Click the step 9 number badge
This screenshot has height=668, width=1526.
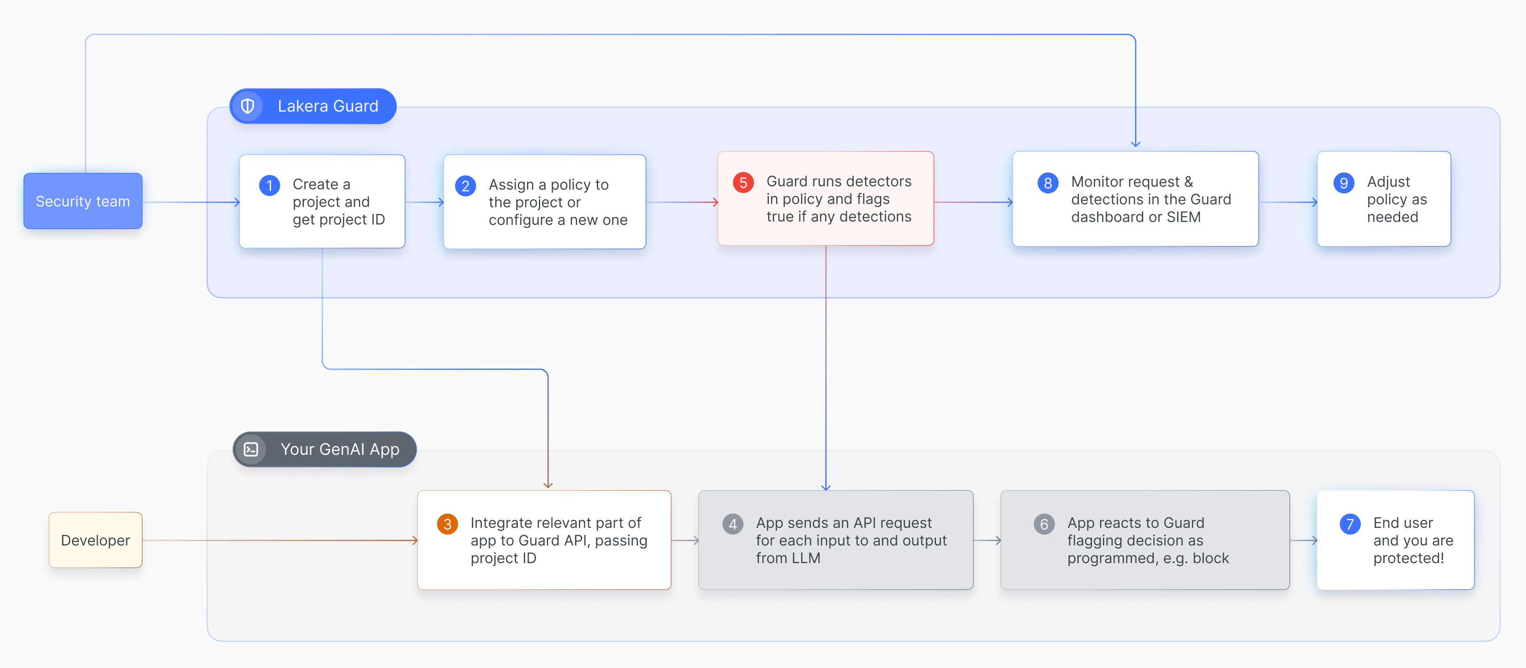point(1343,183)
